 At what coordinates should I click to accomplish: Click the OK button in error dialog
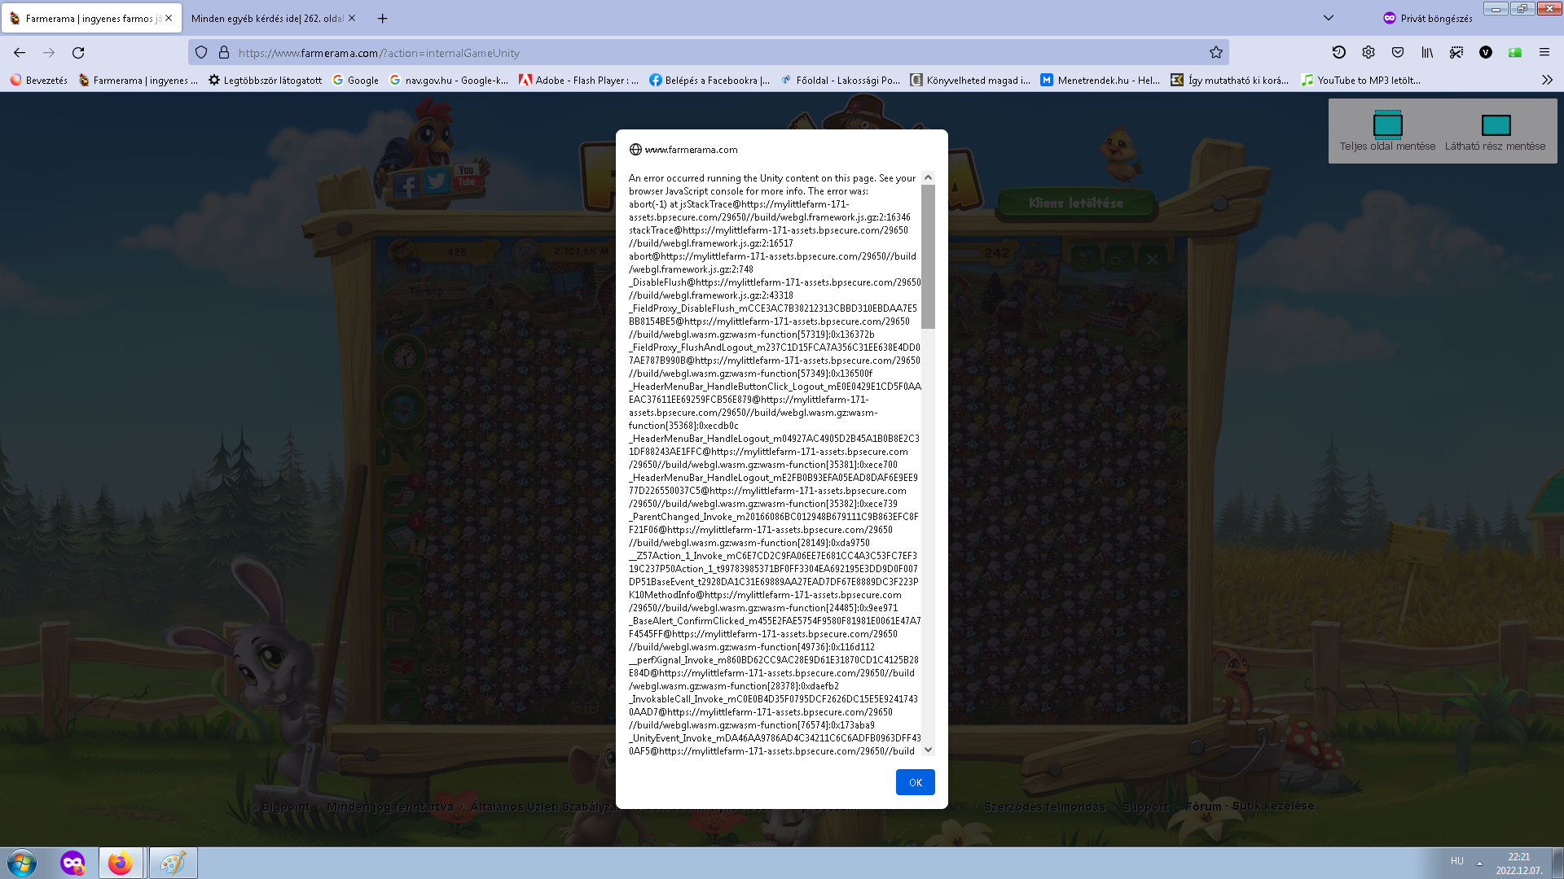point(915,782)
